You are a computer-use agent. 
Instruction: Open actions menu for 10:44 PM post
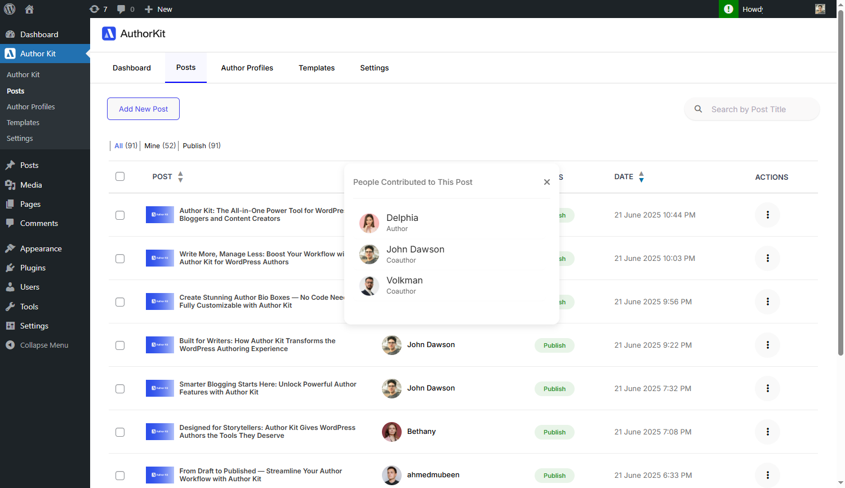[x=767, y=215]
